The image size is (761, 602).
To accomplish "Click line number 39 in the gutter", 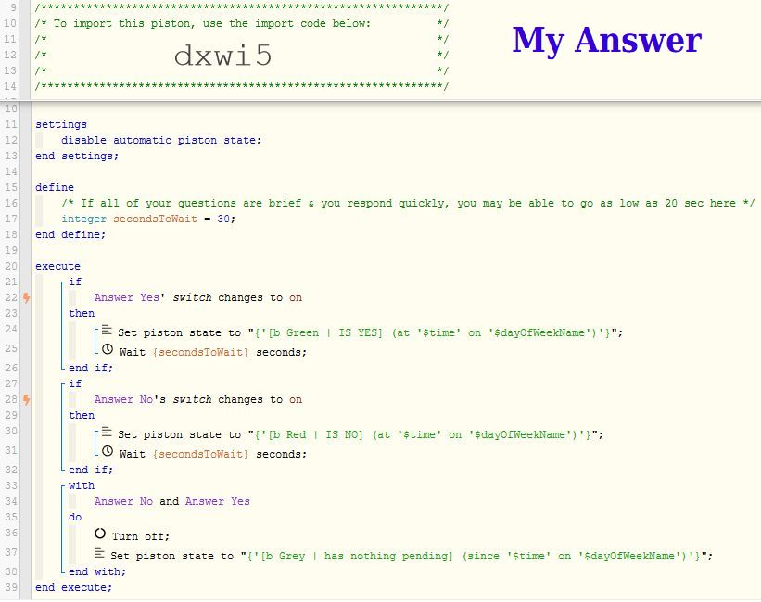I will pyautogui.click(x=11, y=587).
